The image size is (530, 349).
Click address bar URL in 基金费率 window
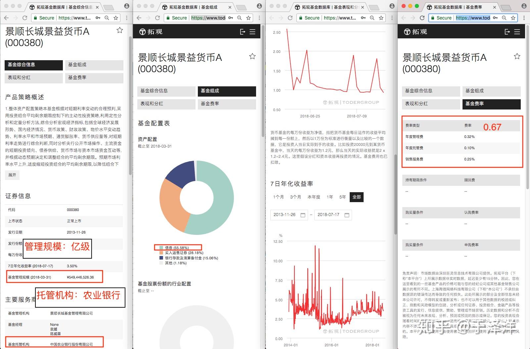(x=473, y=18)
